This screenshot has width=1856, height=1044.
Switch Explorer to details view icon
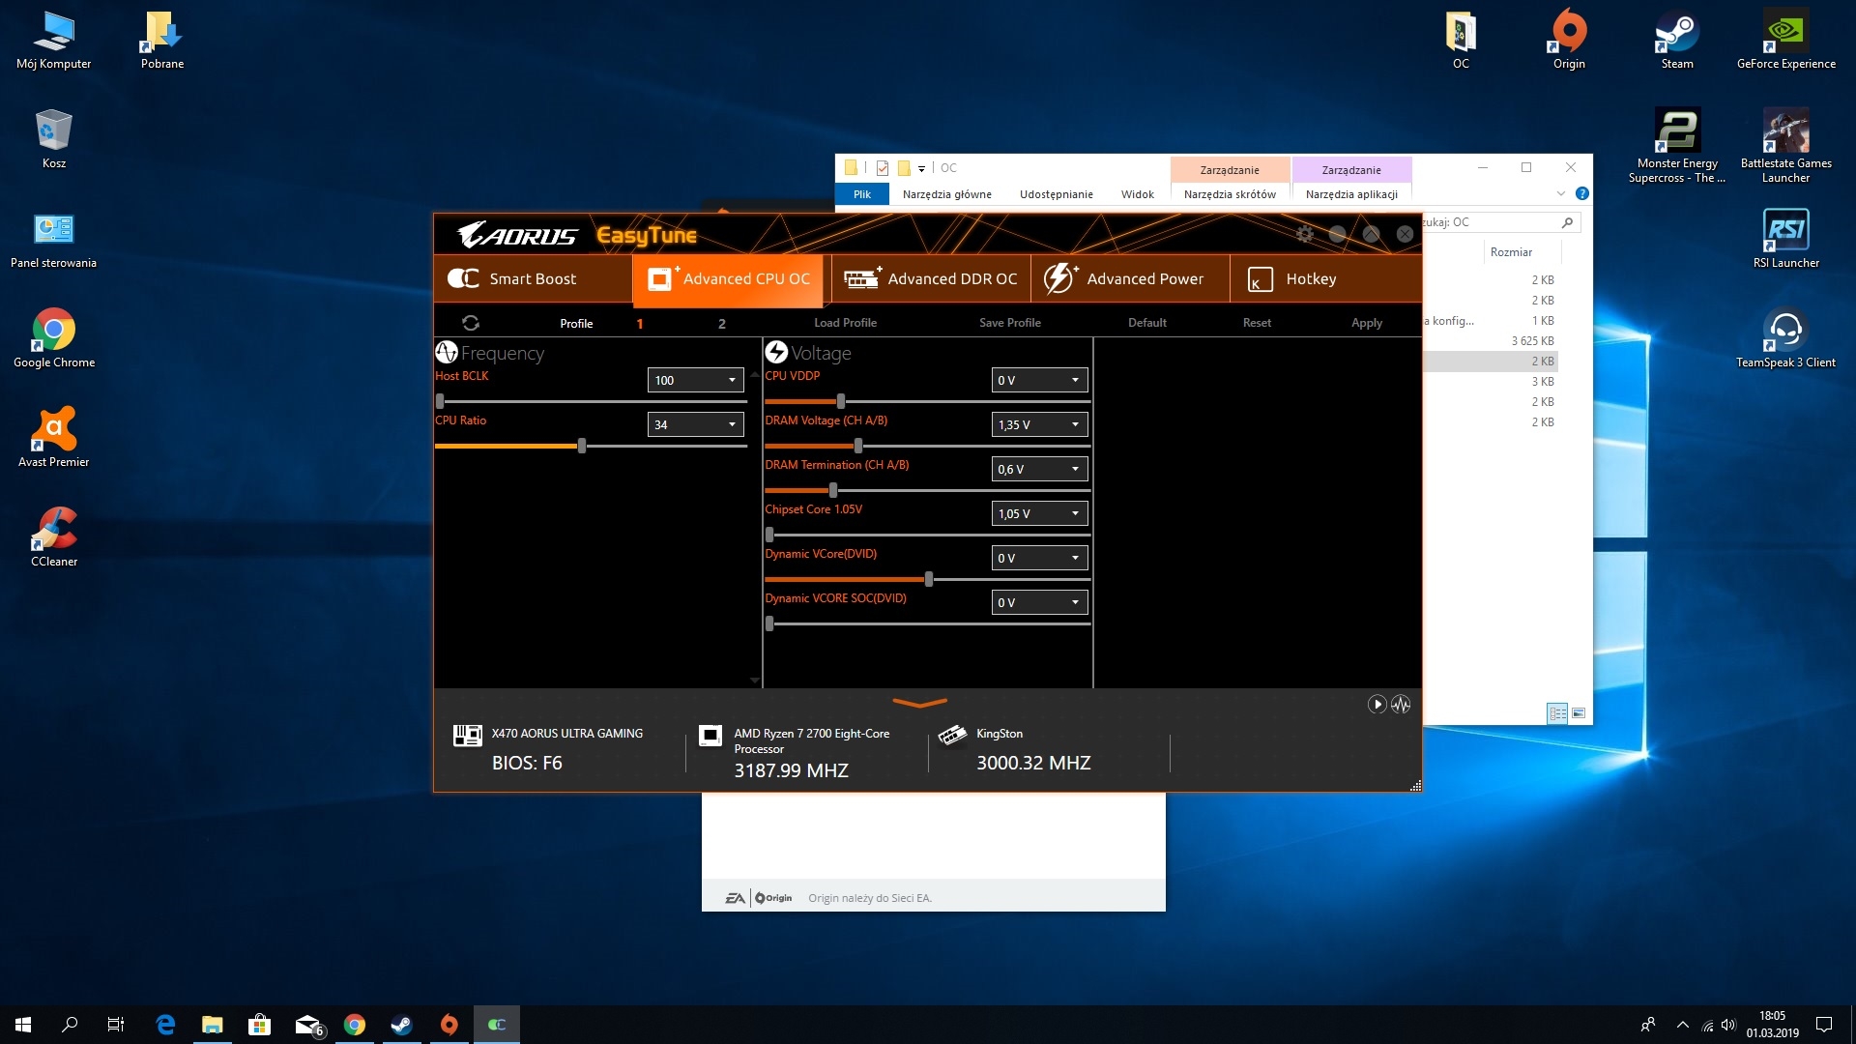(1557, 713)
